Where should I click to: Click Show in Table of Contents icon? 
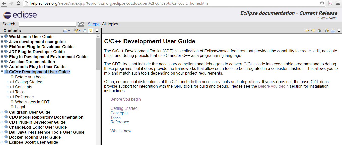[327, 31]
